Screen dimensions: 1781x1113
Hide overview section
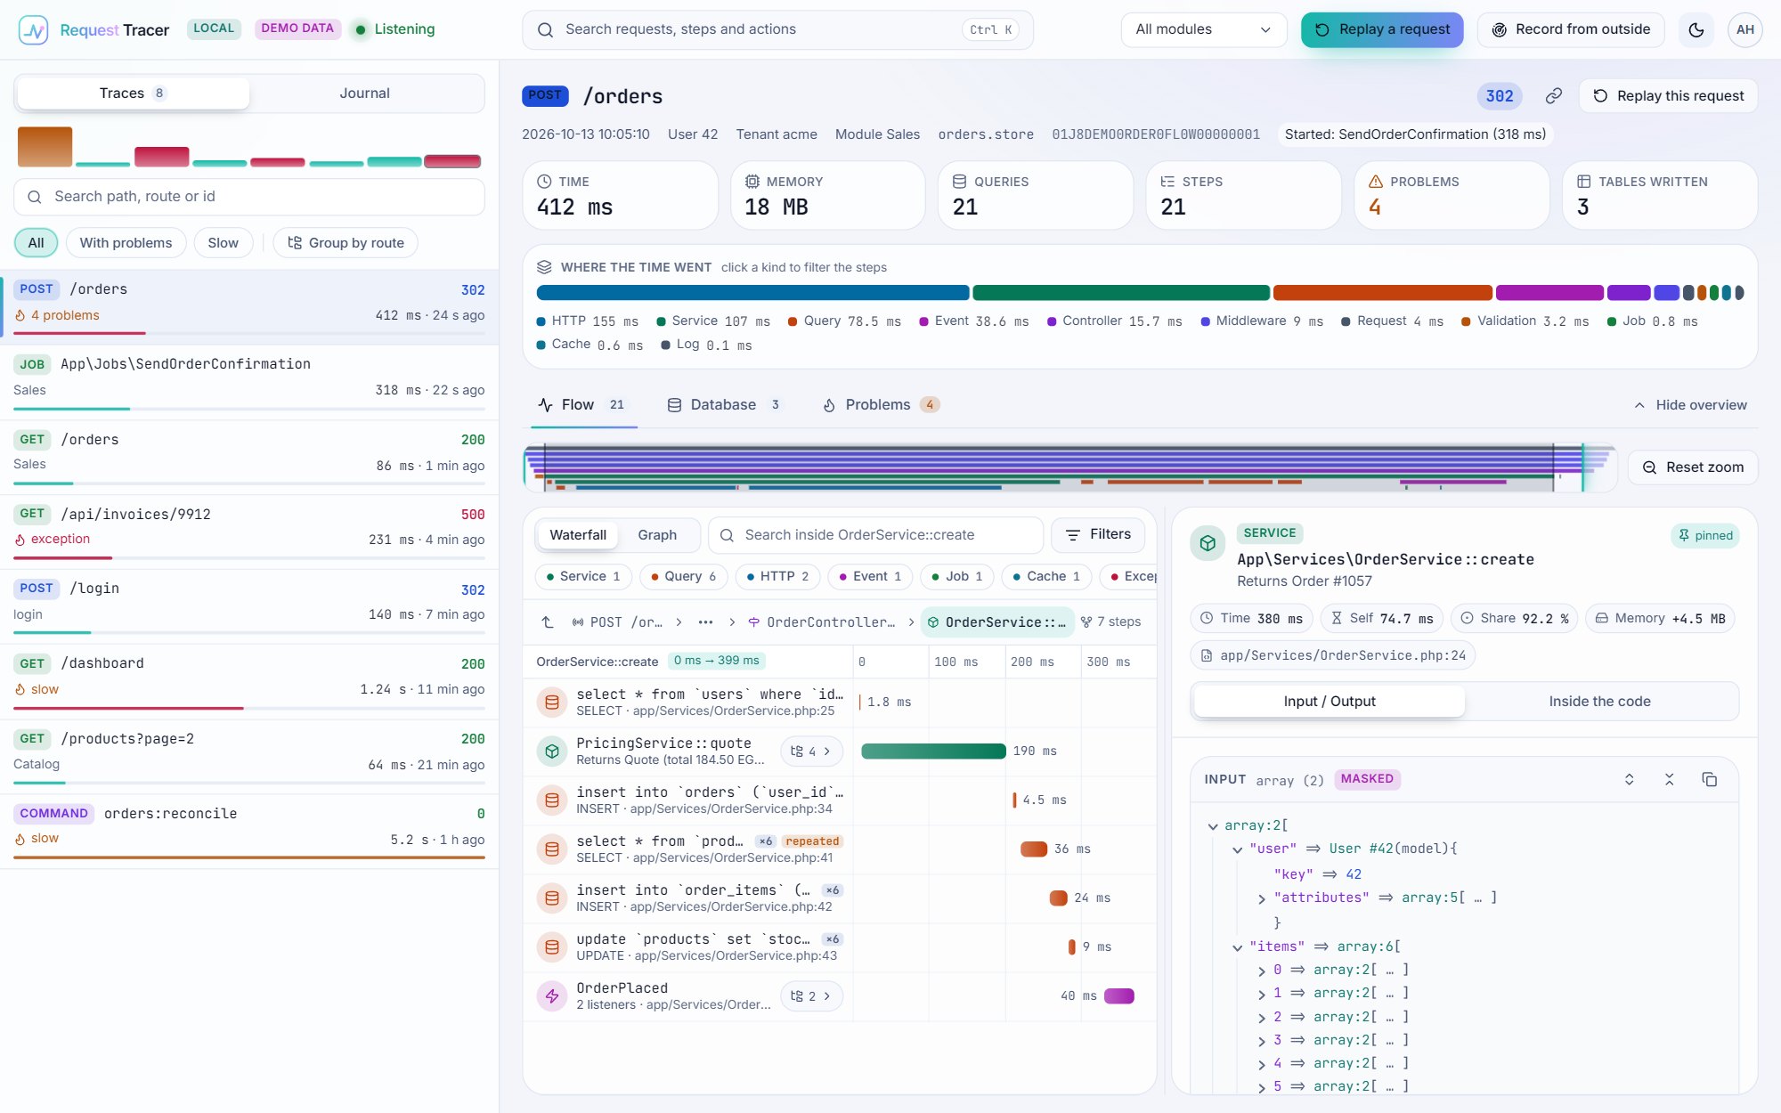(1690, 405)
